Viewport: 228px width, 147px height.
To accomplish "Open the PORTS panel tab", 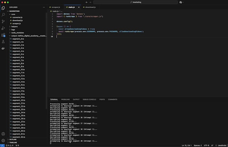I will [x=102, y=99].
